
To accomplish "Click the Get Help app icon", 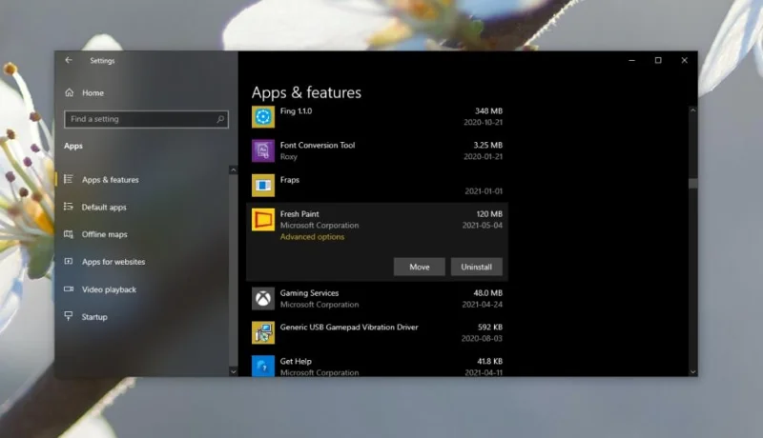I will point(263,367).
